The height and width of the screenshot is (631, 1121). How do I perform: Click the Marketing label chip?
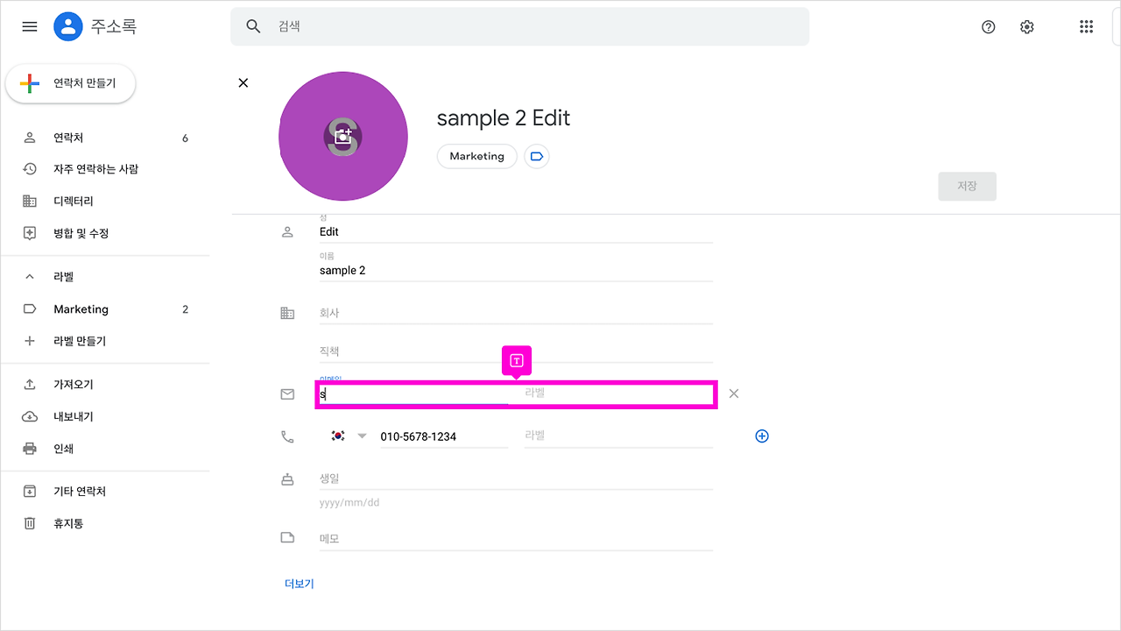(476, 156)
